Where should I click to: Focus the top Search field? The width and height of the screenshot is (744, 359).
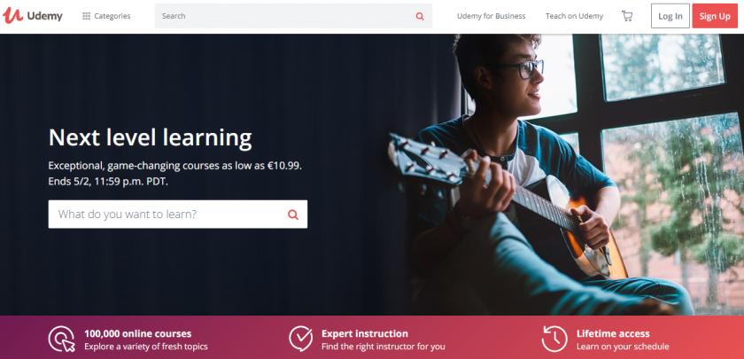293,16
